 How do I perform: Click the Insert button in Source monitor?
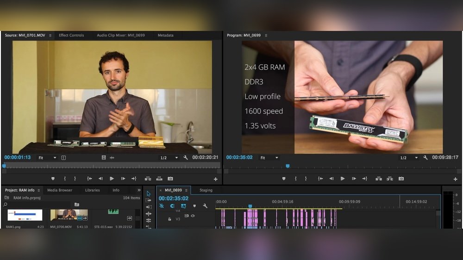click(148, 179)
